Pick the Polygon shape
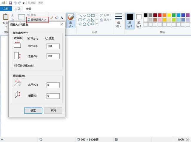This screenshot has height=142, width=191. pyautogui.click(x=84, y=20)
